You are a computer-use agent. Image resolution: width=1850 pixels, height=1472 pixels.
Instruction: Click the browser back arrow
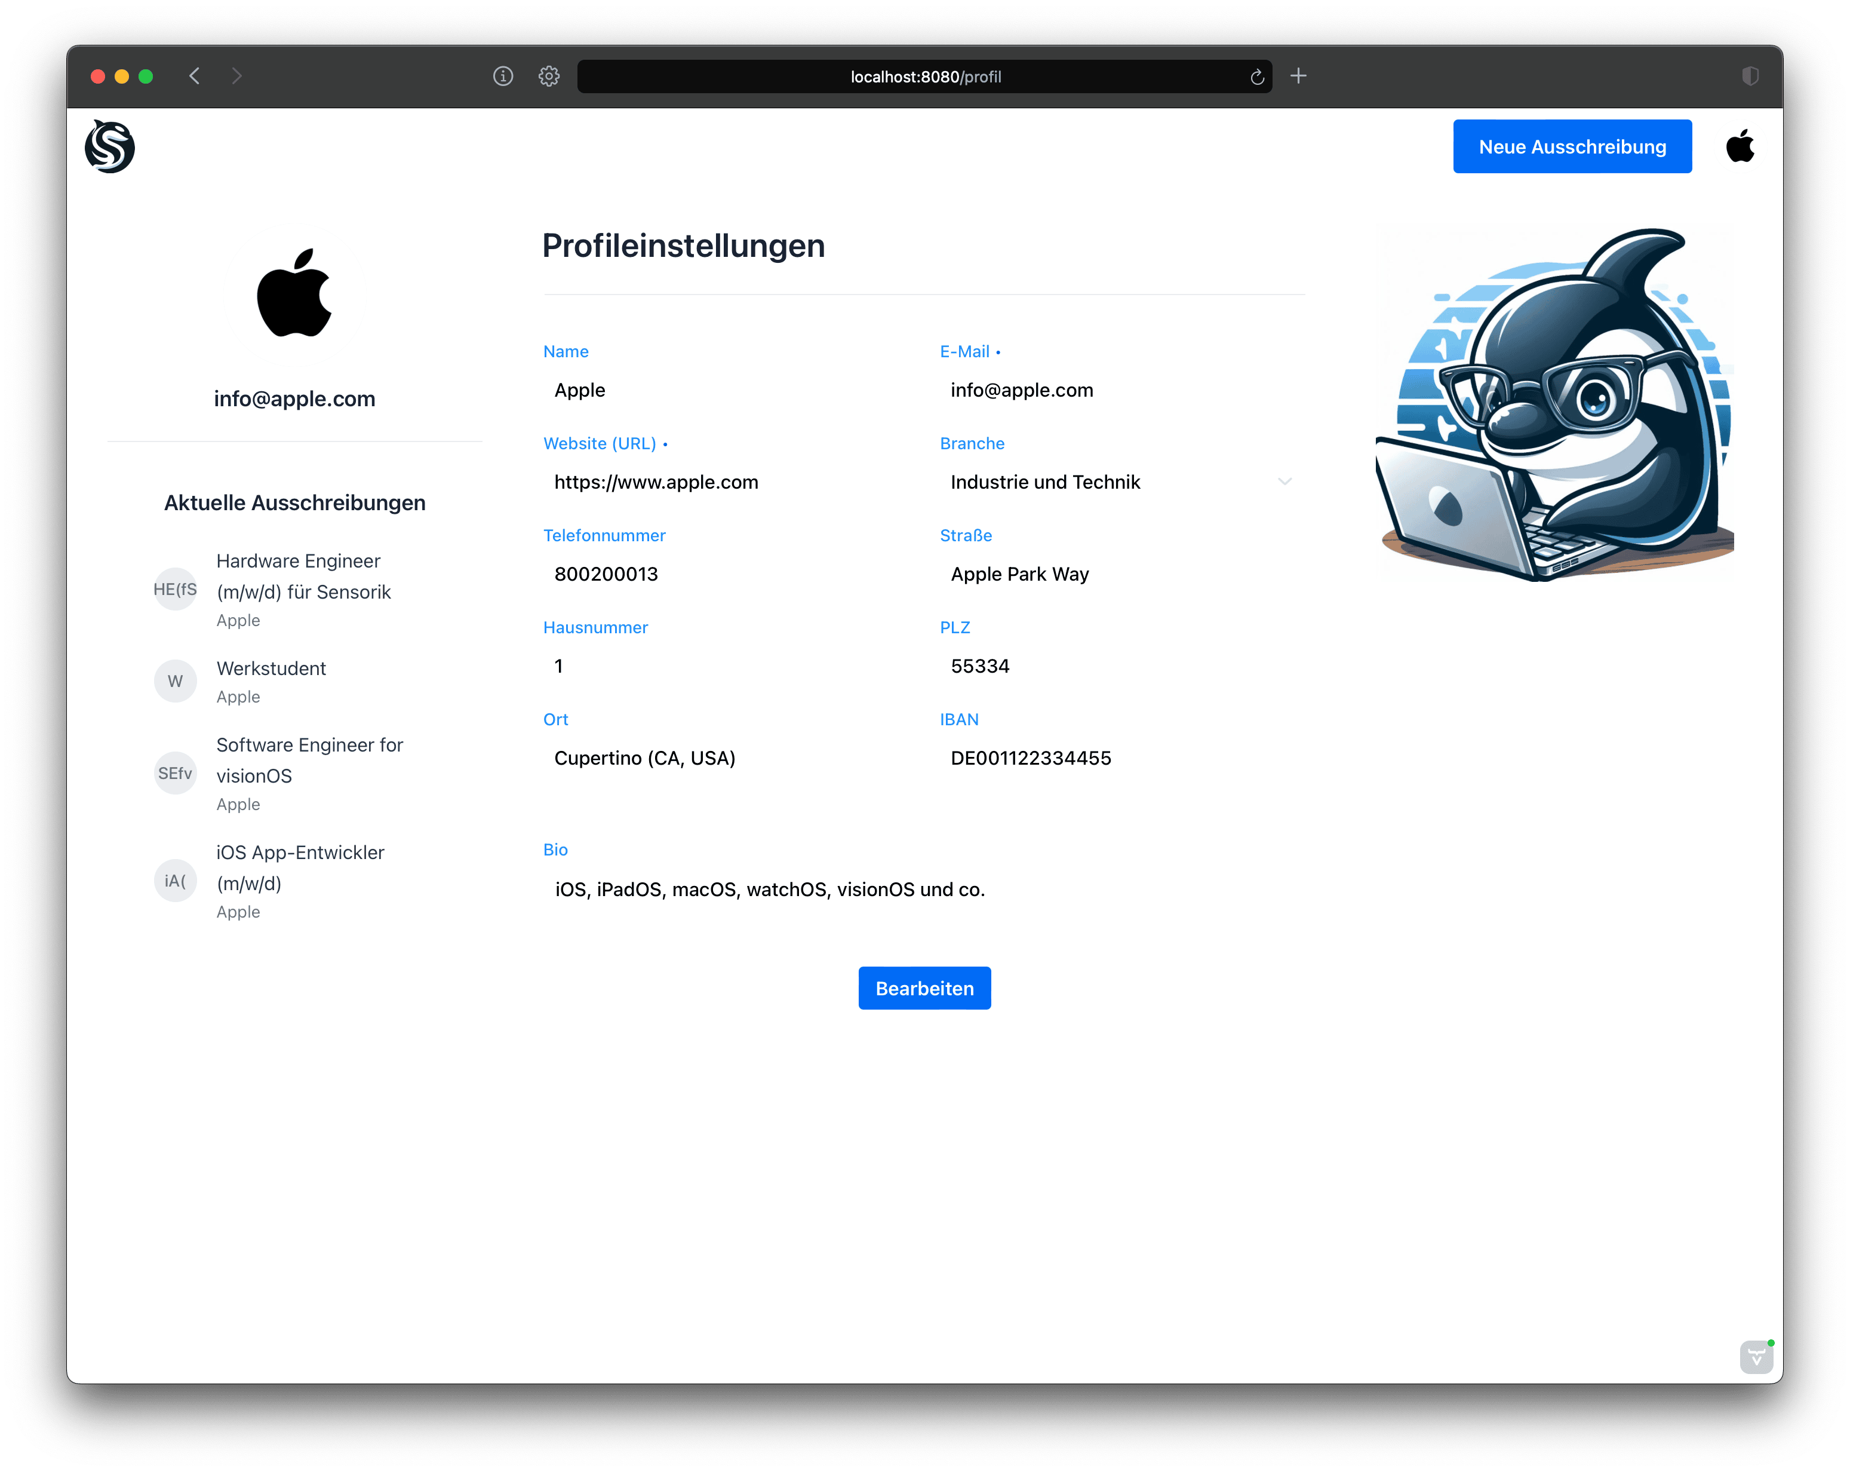coord(195,76)
